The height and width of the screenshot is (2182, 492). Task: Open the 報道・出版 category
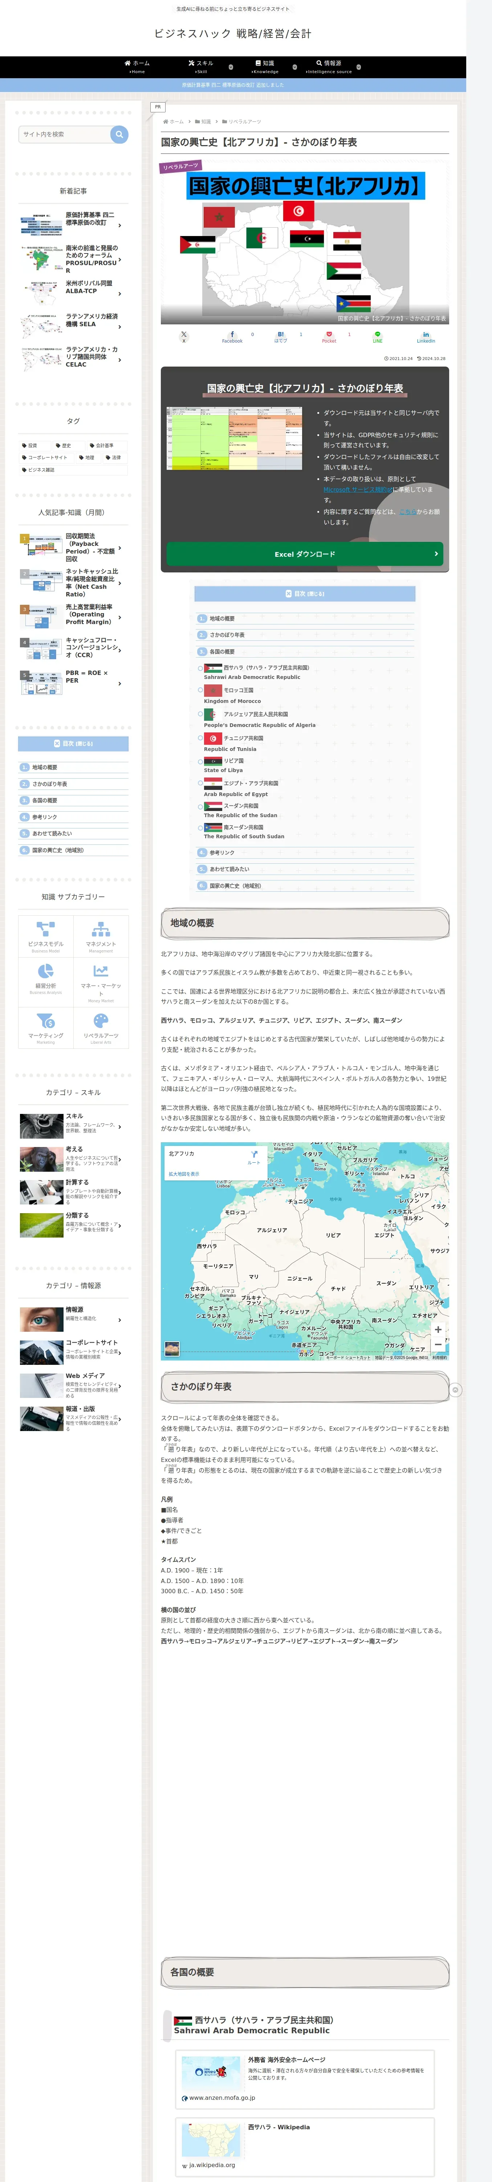74,1419
